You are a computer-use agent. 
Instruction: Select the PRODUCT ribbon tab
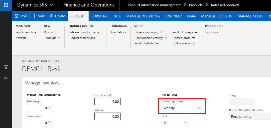[78, 16]
